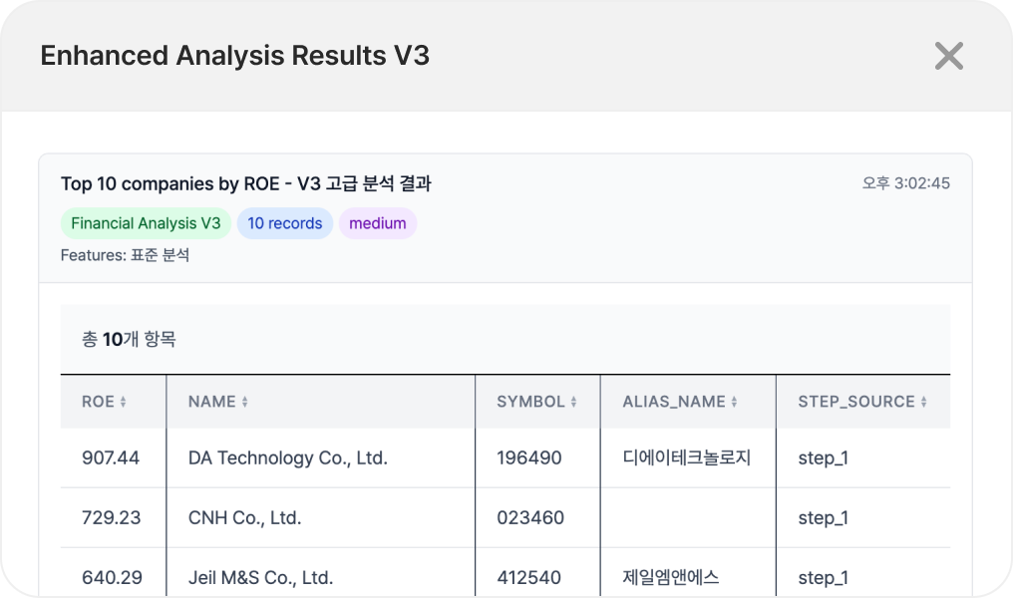Close the Enhanced Analysis Results dialog
This screenshot has height=598, width=1013.
click(x=948, y=56)
